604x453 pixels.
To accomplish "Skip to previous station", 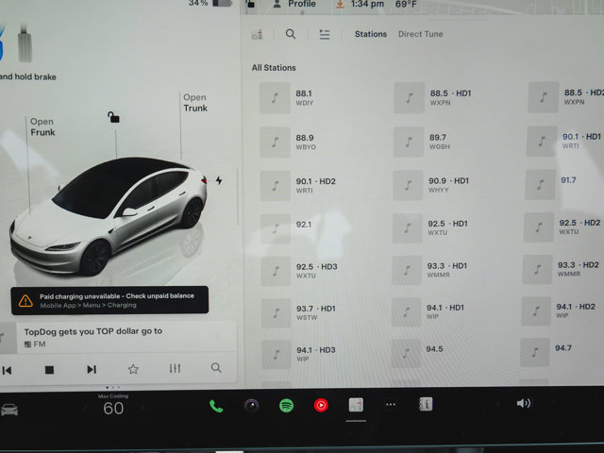I will (7, 371).
